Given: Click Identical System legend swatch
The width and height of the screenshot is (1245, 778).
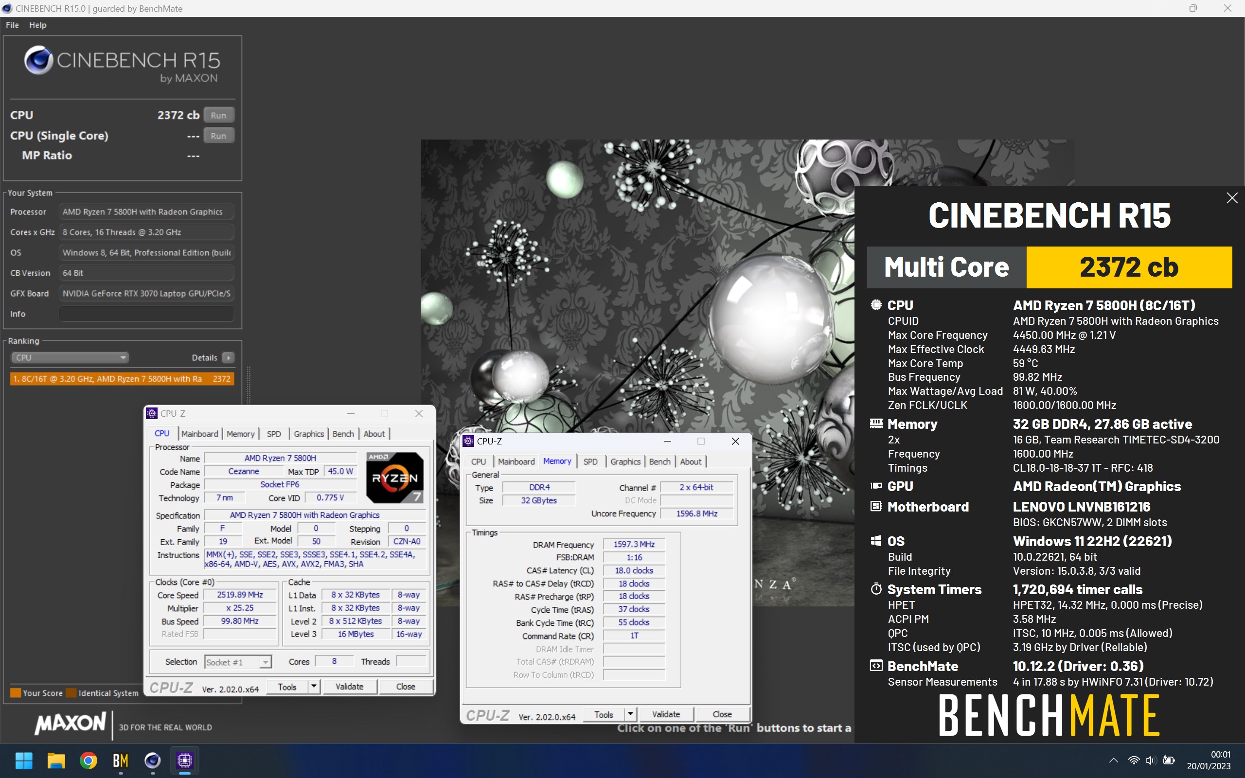Looking at the screenshot, I should (x=71, y=693).
